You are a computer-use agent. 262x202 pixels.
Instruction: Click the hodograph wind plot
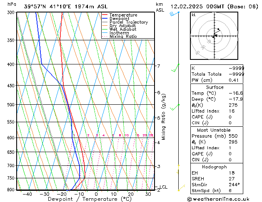[214, 36]
